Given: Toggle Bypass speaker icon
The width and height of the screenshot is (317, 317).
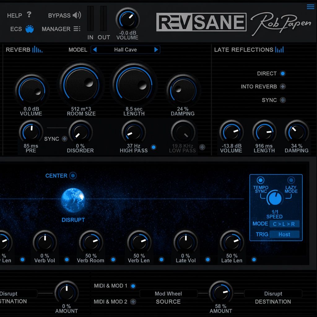Looking at the screenshot, I should point(77,15).
